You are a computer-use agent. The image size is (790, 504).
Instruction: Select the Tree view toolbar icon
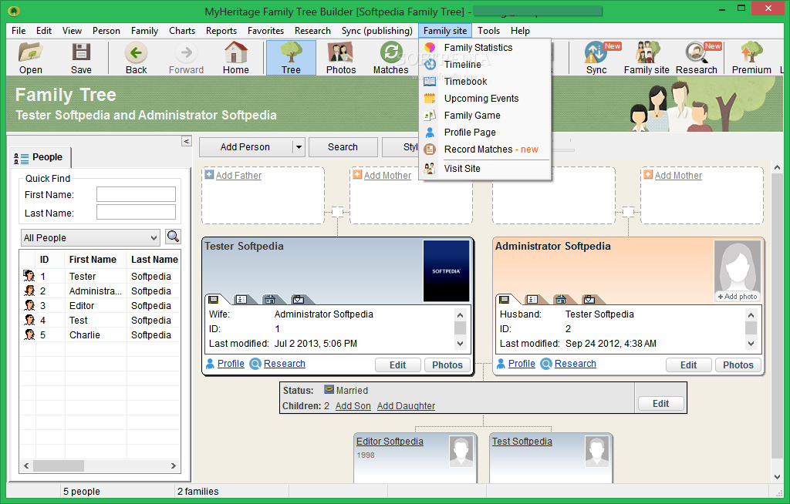pyautogui.click(x=291, y=59)
